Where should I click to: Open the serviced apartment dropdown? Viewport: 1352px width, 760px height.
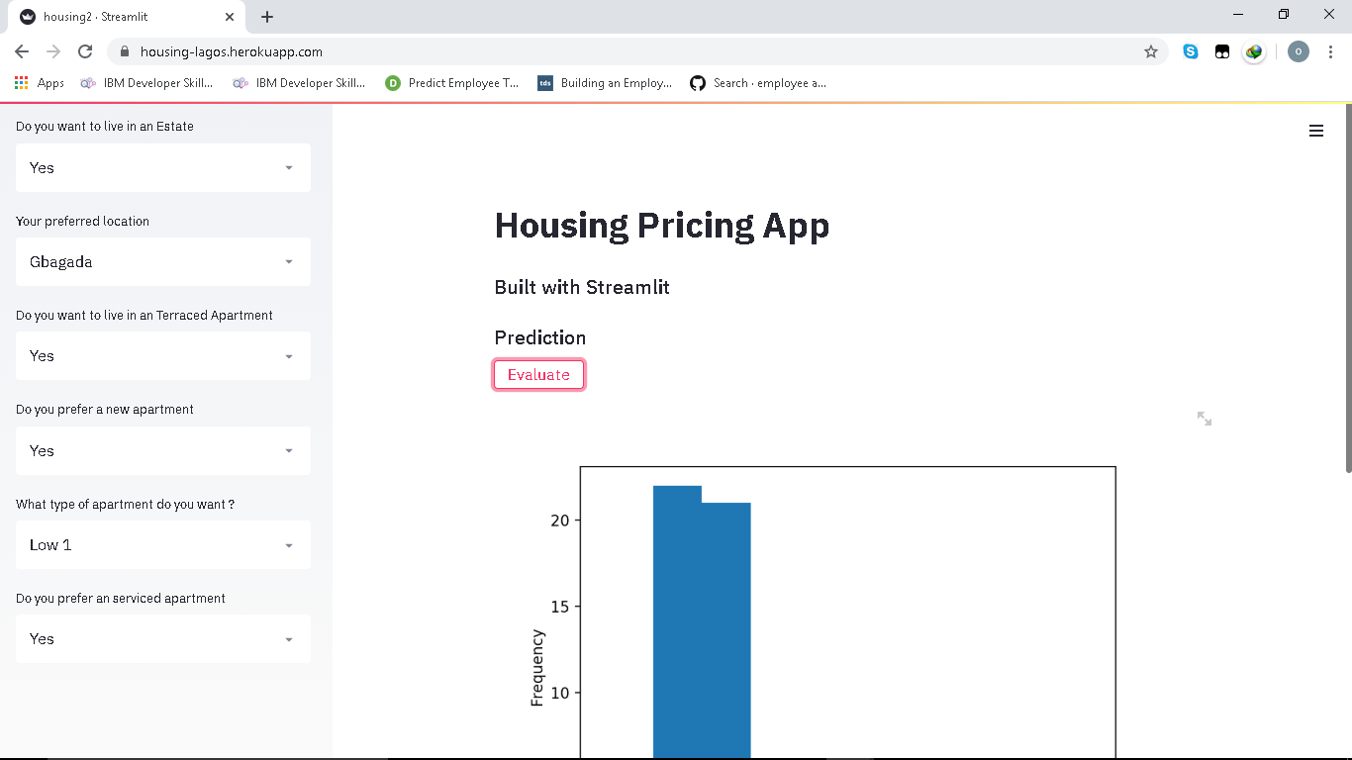(x=163, y=639)
